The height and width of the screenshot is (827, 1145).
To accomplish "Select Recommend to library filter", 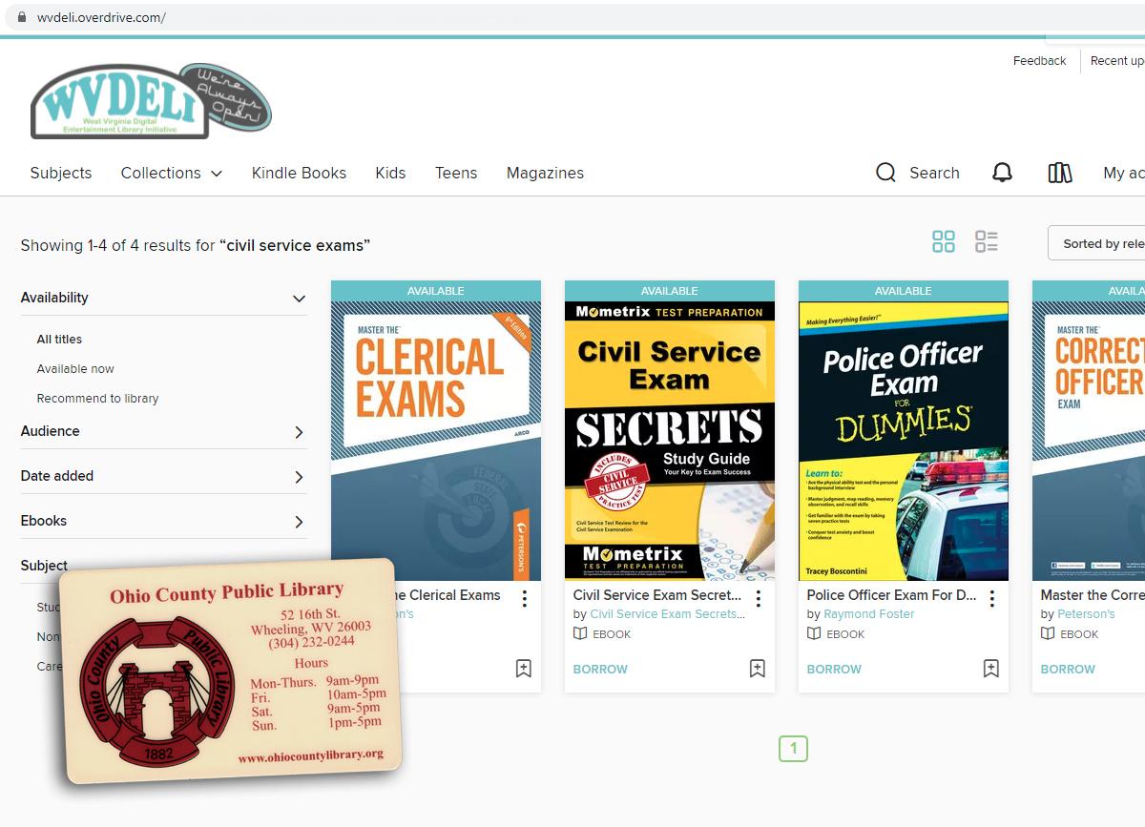I will (x=97, y=398).
